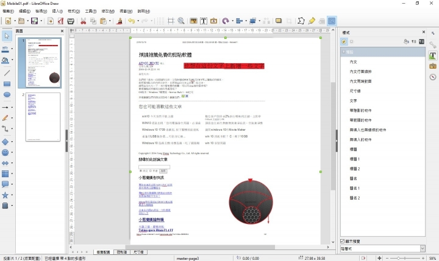The width and height of the screenshot is (439, 261).
Task: Select the page 2 thumbnail
Action: [43, 117]
